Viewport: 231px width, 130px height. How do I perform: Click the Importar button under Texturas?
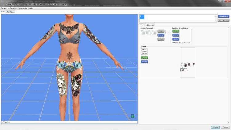coord(144,61)
